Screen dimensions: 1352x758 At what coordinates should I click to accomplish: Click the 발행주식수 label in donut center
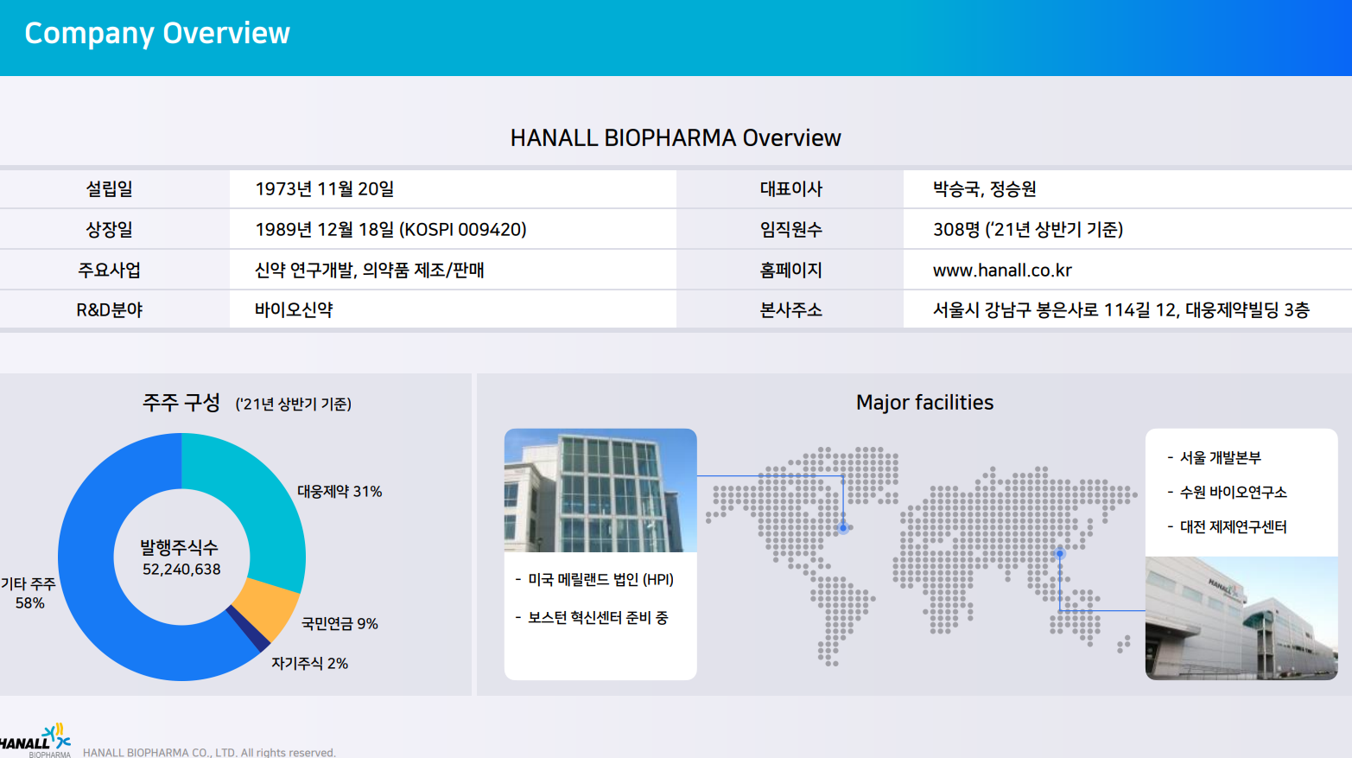pyautogui.click(x=180, y=547)
